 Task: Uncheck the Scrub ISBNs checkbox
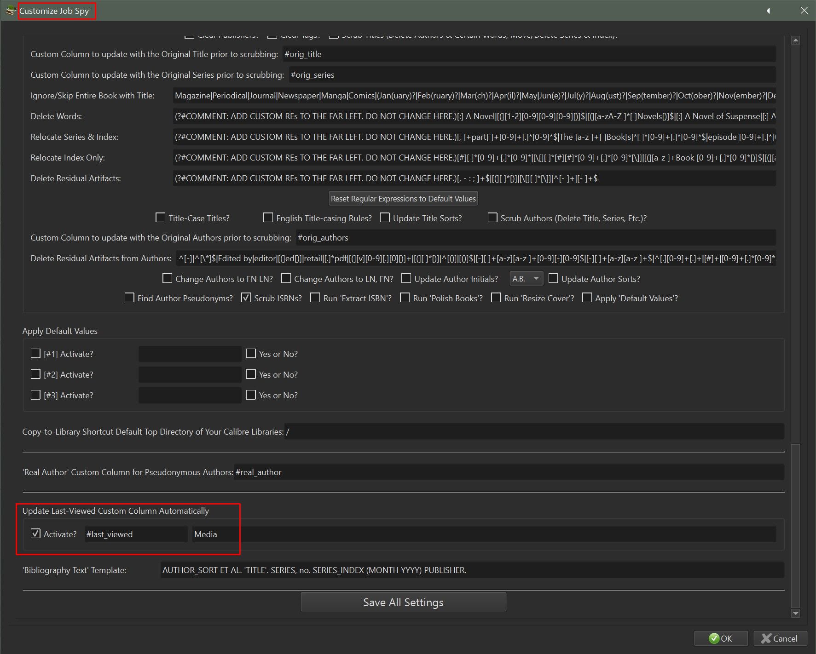(x=246, y=298)
